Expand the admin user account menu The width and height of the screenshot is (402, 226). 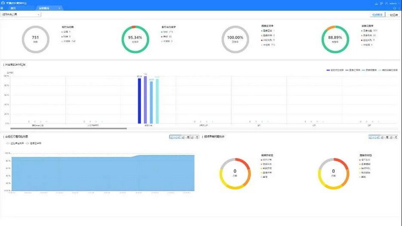(393, 3)
